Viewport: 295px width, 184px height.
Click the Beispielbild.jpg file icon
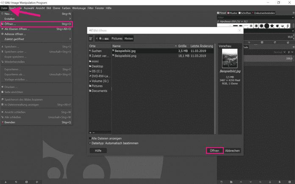pyautogui.click(x=114, y=50)
